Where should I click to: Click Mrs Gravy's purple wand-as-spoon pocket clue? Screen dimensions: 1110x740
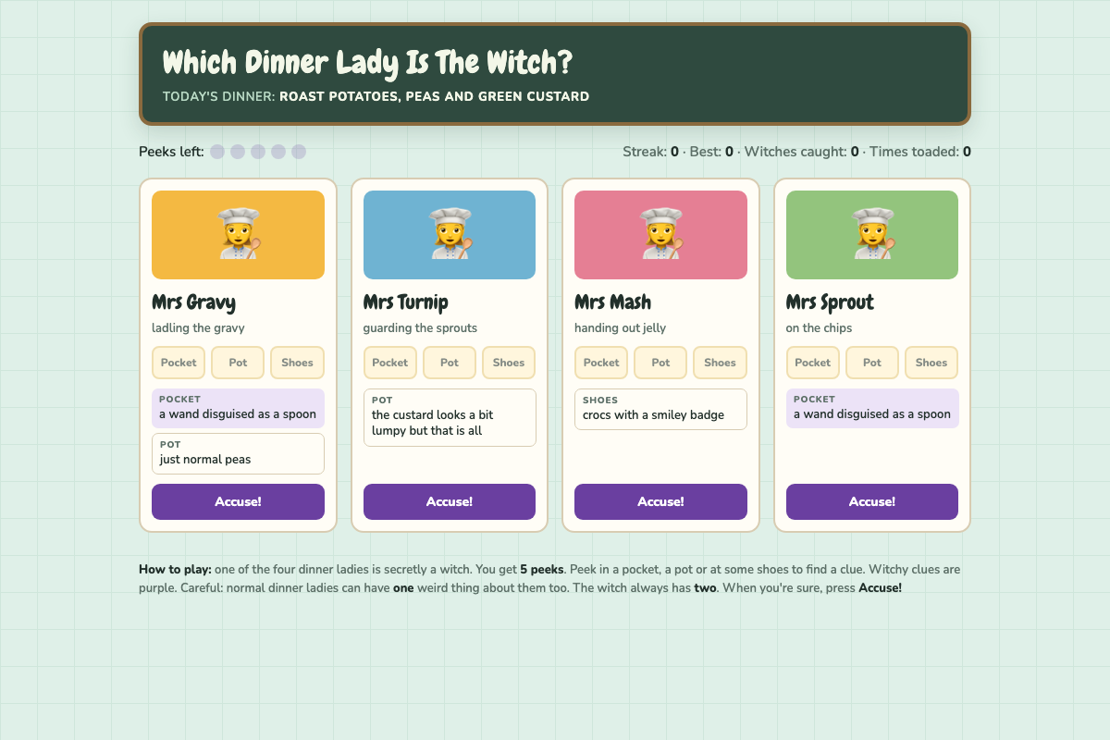238,408
